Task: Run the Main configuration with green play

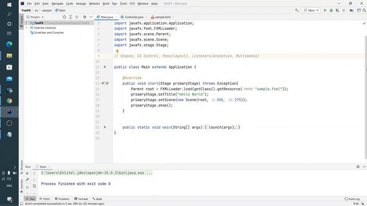Action: pyautogui.click(x=325, y=10)
